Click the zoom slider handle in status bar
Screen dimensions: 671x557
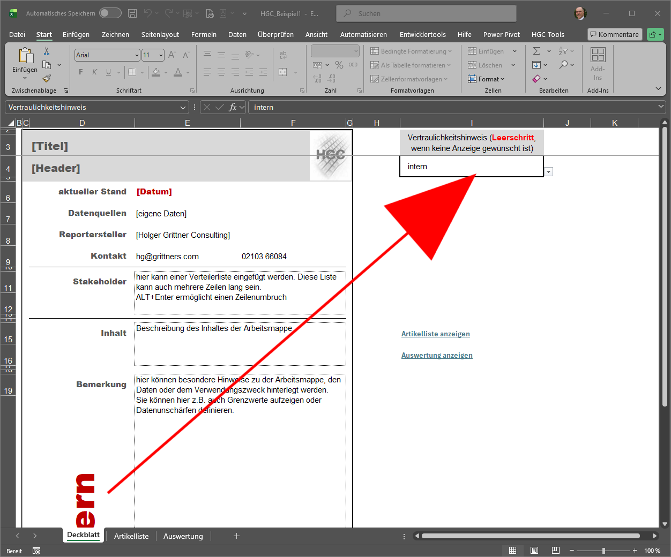pos(603,551)
